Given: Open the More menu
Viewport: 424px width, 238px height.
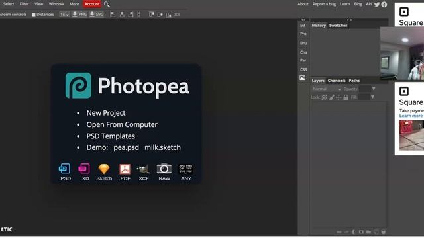Looking at the screenshot, I should coord(74,4).
